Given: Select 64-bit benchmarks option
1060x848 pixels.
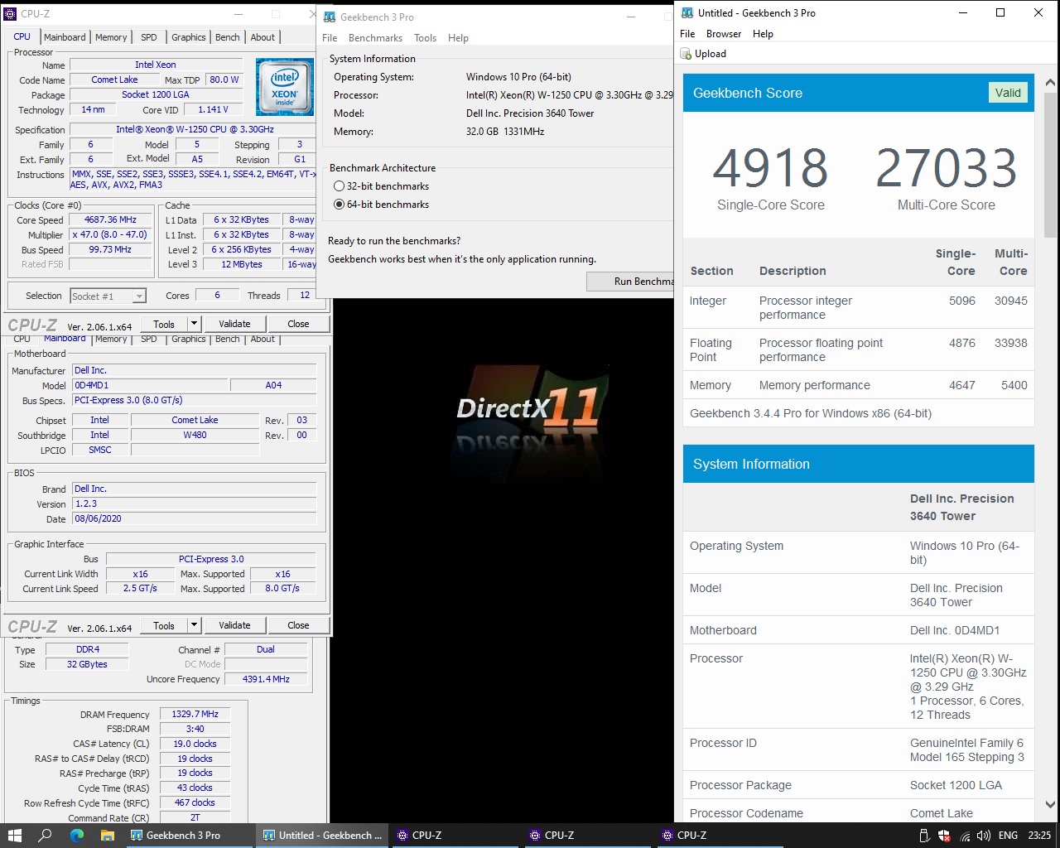Looking at the screenshot, I should pyautogui.click(x=339, y=205).
